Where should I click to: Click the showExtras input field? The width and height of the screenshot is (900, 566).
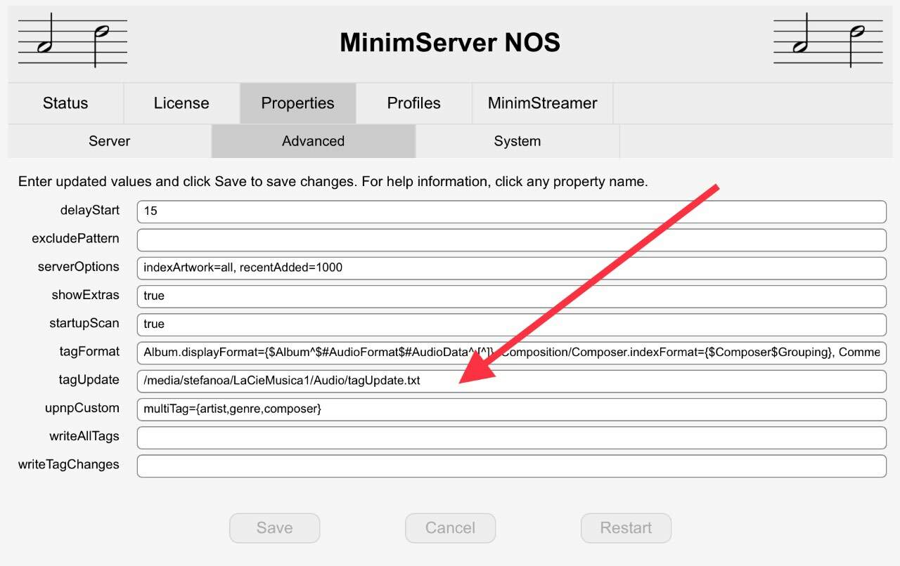pyautogui.click(x=512, y=296)
